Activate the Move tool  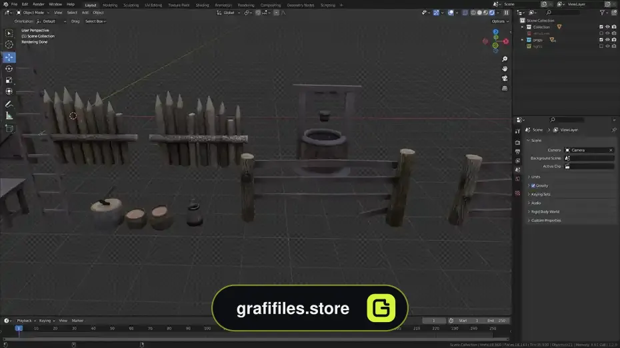(9, 57)
